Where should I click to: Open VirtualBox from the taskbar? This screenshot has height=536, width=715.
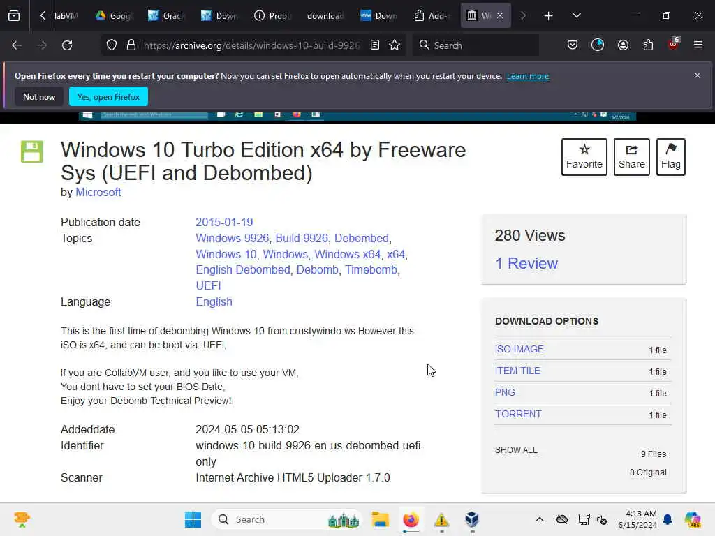click(471, 519)
